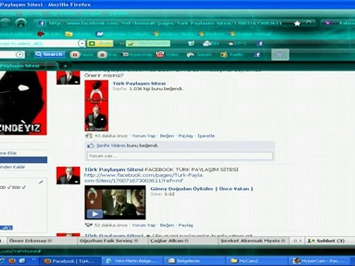Switch to Belgelerim taskbar button
Viewport: 355px width, 266px height.
195,261
